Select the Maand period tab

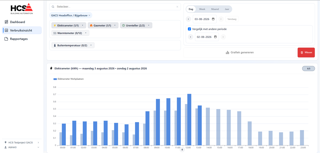[215, 9]
